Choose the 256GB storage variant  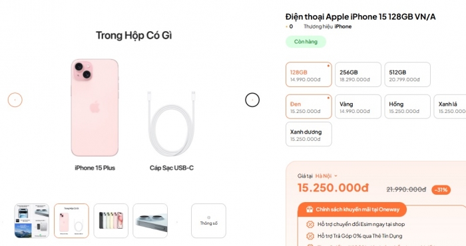[358, 74]
